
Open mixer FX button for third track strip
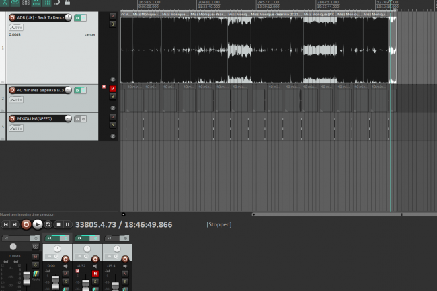[x=112, y=238]
